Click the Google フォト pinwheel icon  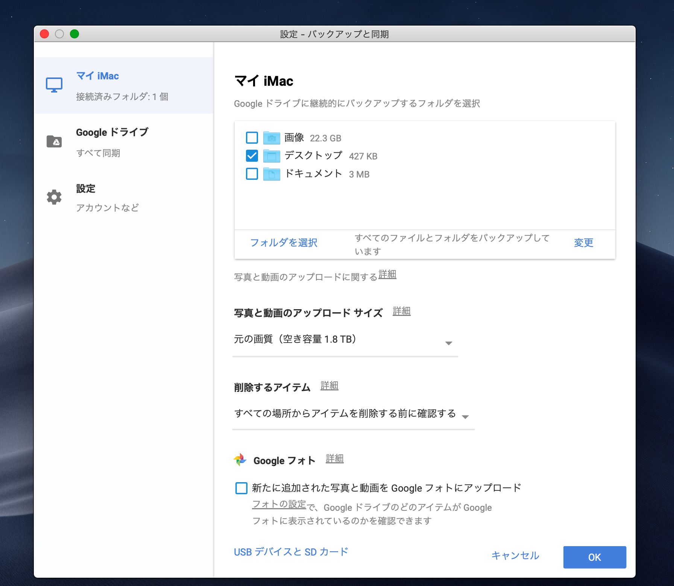[240, 460]
